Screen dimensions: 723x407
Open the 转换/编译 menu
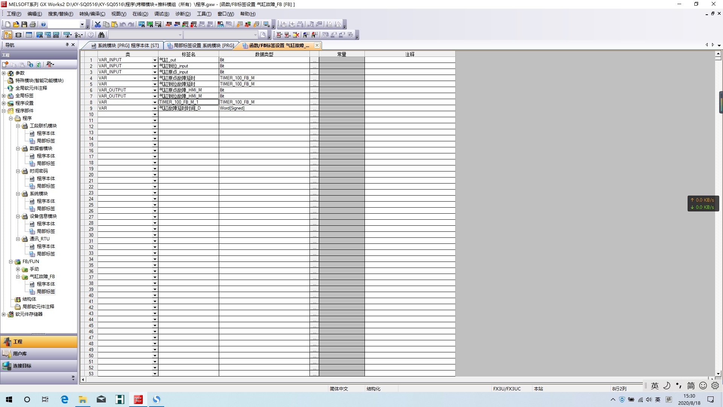tap(92, 14)
